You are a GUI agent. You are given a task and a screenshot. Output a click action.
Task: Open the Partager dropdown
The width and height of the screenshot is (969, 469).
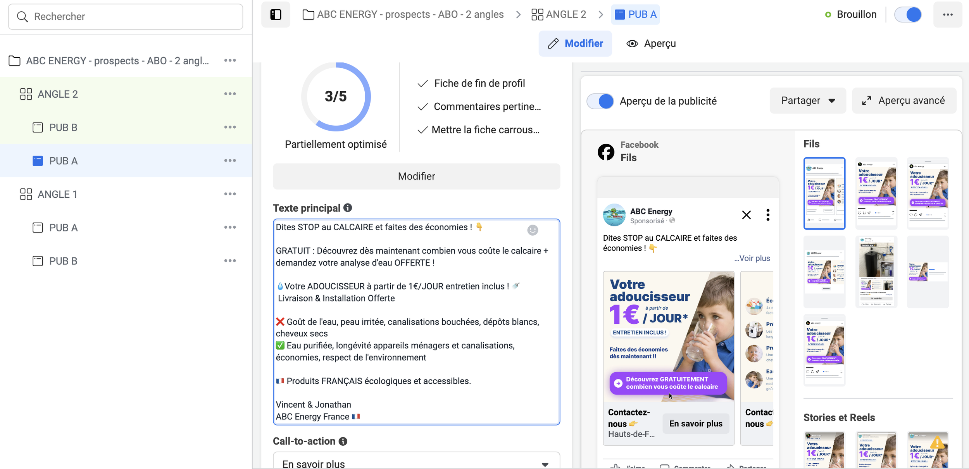pyautogui.click(x=807, y=101)
